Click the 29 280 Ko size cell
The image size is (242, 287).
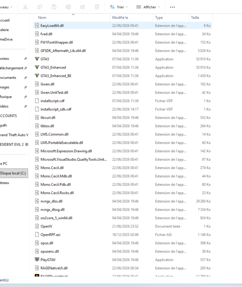tap(203, 201)
